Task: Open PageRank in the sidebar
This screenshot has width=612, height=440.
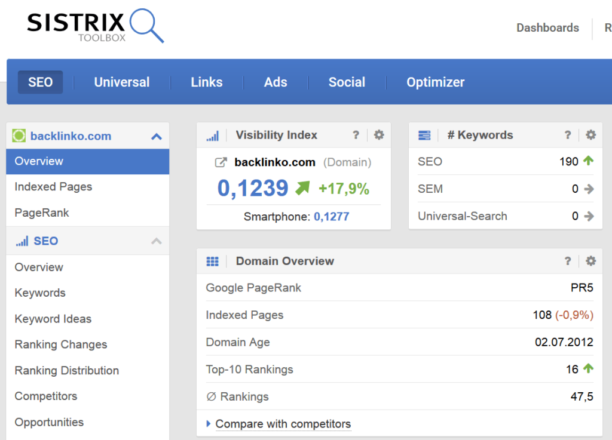Action: pos(42,213)
